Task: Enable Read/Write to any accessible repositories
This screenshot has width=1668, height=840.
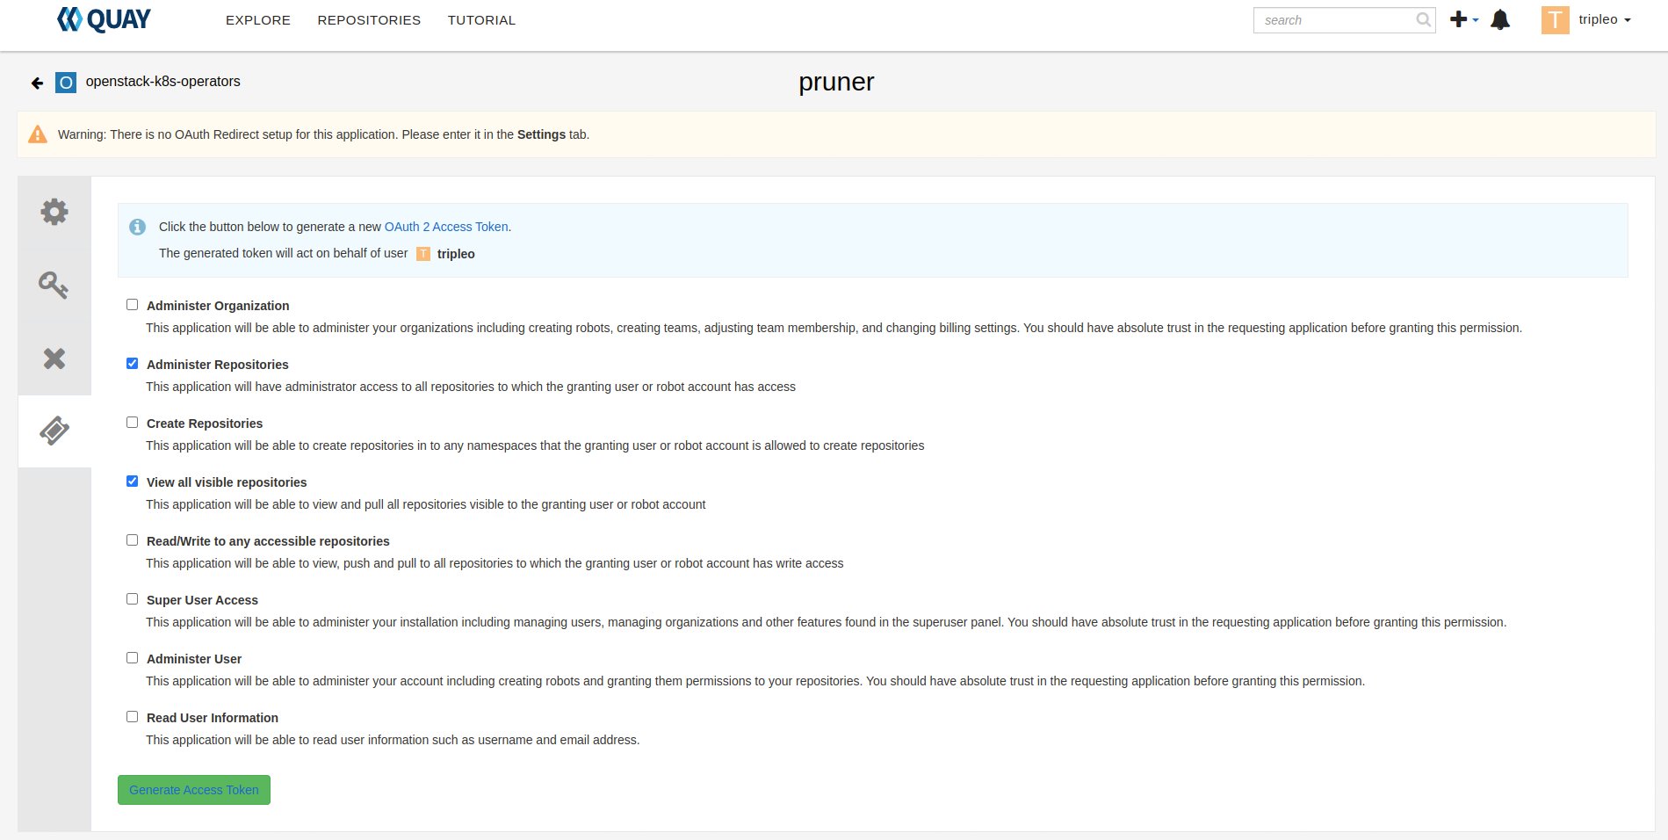Action: click(x=133, y=539)
